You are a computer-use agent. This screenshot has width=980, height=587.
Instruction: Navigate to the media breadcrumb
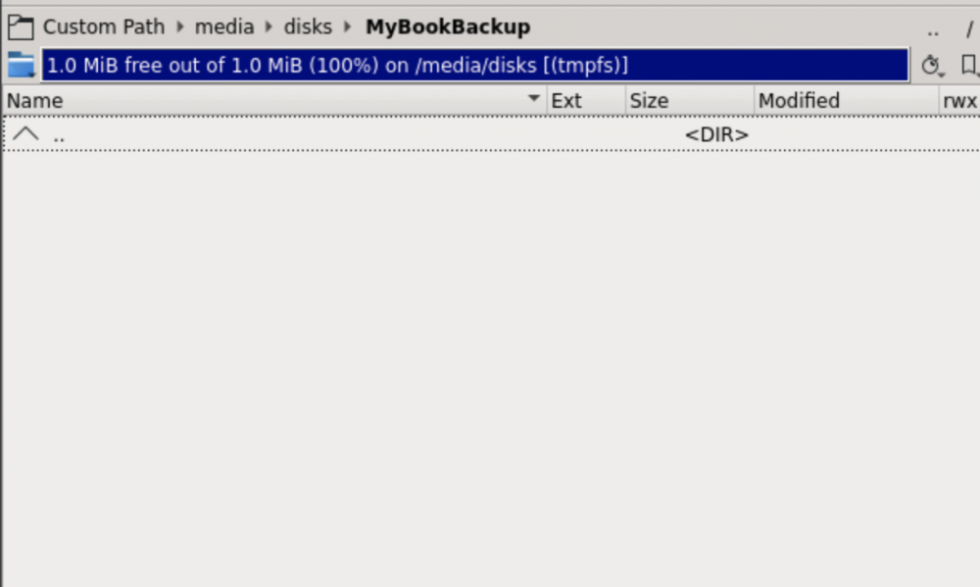pos(224,26)
